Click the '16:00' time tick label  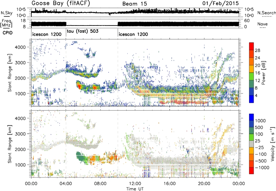click(169, 184)
